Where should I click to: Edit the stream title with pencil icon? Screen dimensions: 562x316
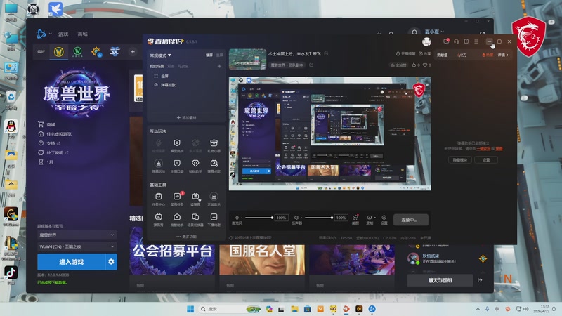tap(326, 54)
